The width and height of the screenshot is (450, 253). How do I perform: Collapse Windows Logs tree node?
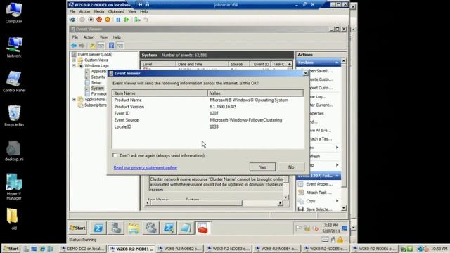74,65
